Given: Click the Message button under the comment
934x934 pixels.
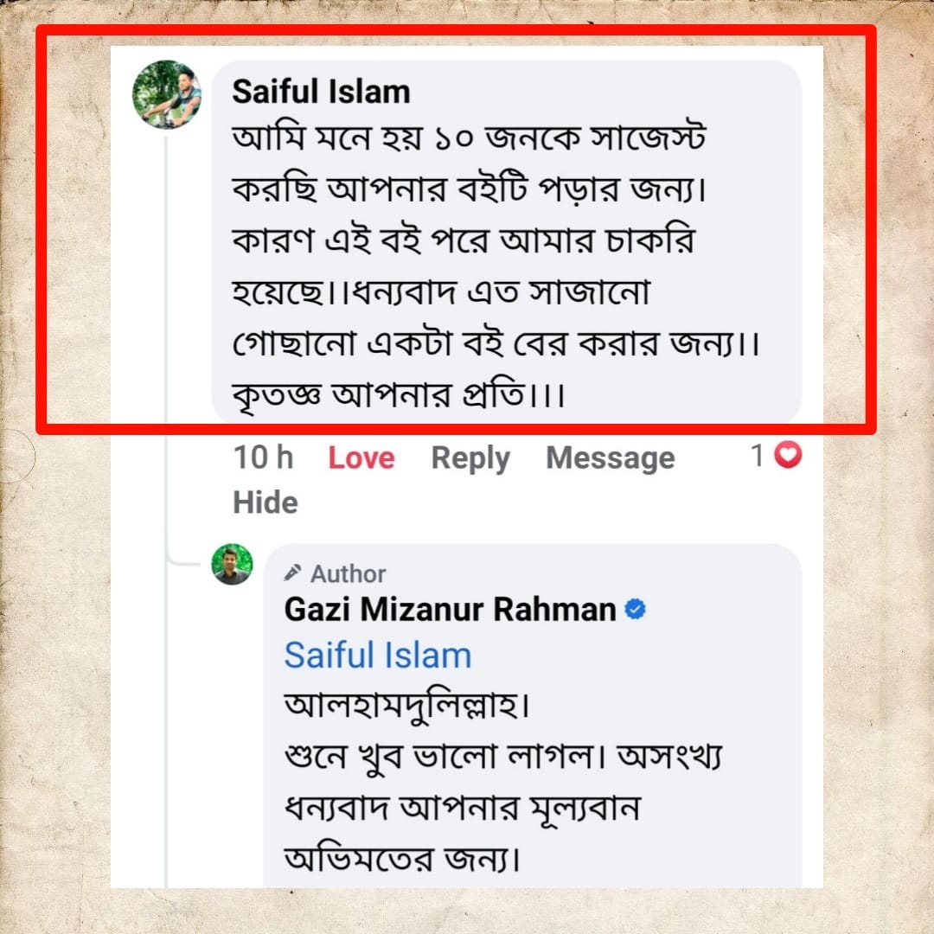Looking at the screenshot, I should click(610, 458).
